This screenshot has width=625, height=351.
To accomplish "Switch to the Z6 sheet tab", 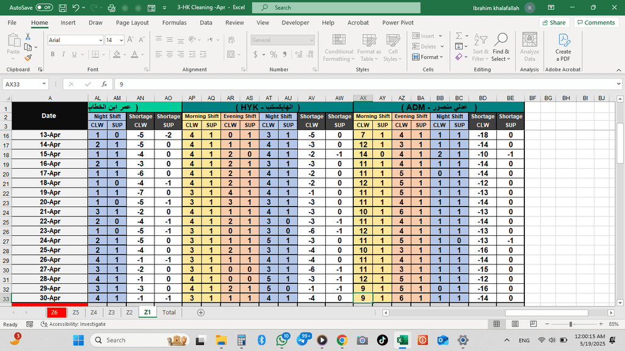I will 54,312.
